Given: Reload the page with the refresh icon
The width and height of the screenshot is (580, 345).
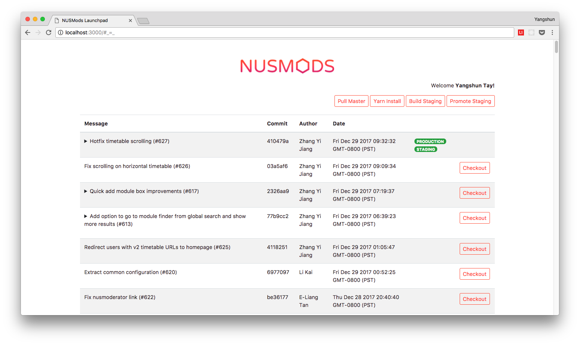Looking at the screenshot, I should (49, 32).
